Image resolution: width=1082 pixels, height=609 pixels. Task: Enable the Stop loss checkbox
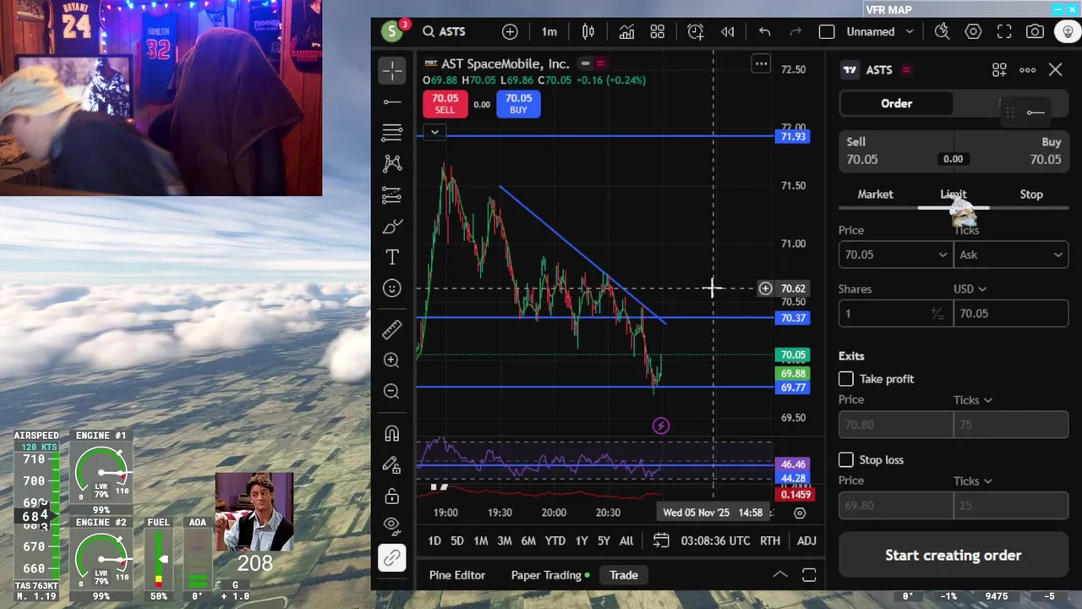coord(846,459)
